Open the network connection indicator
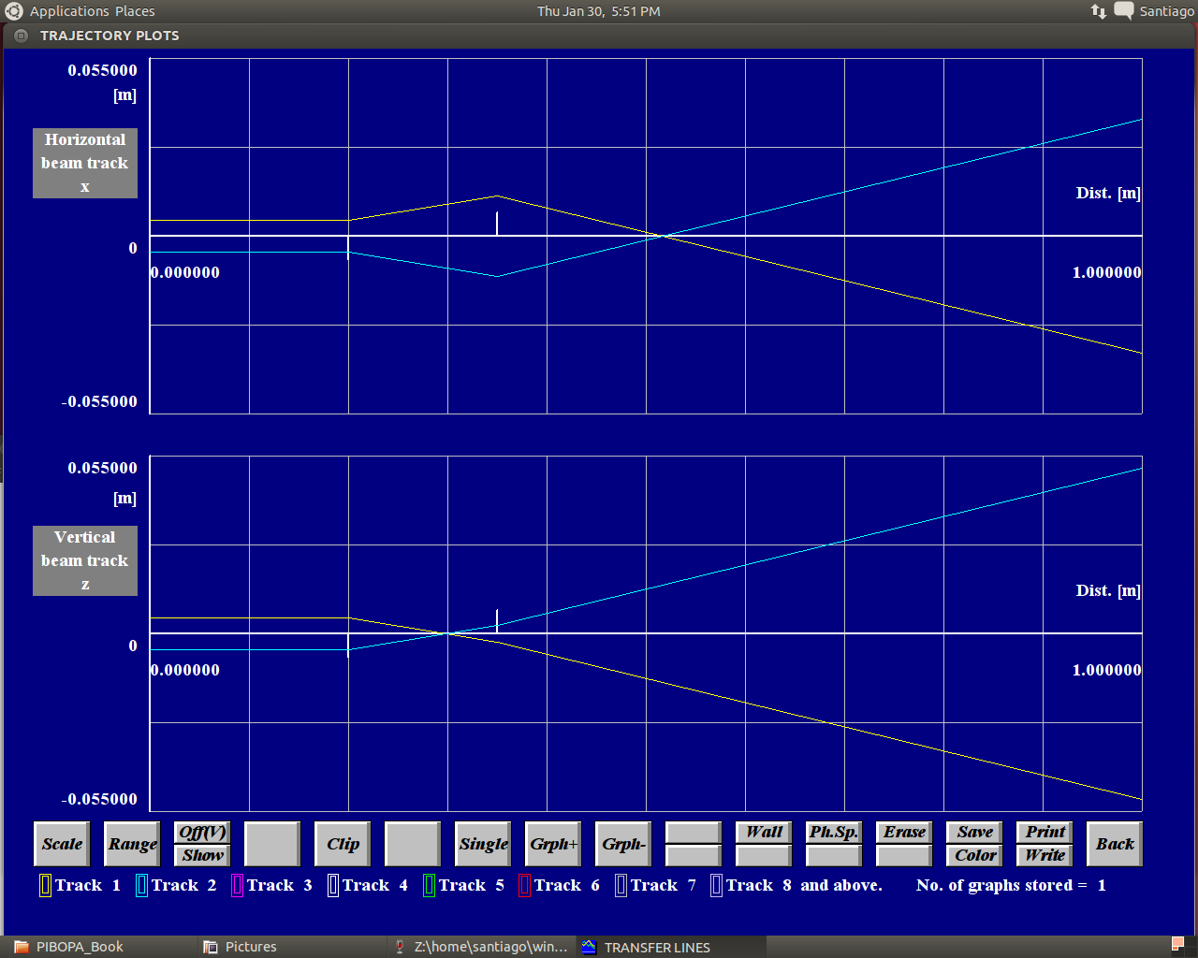This screenshot has width=1198, height=958. [x=1099, y=11]
